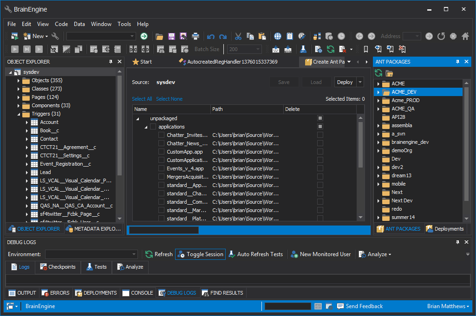Screen dimensions: 476x316
Task: Switch to the Checkpoints tab
Action: click(58, 267)
